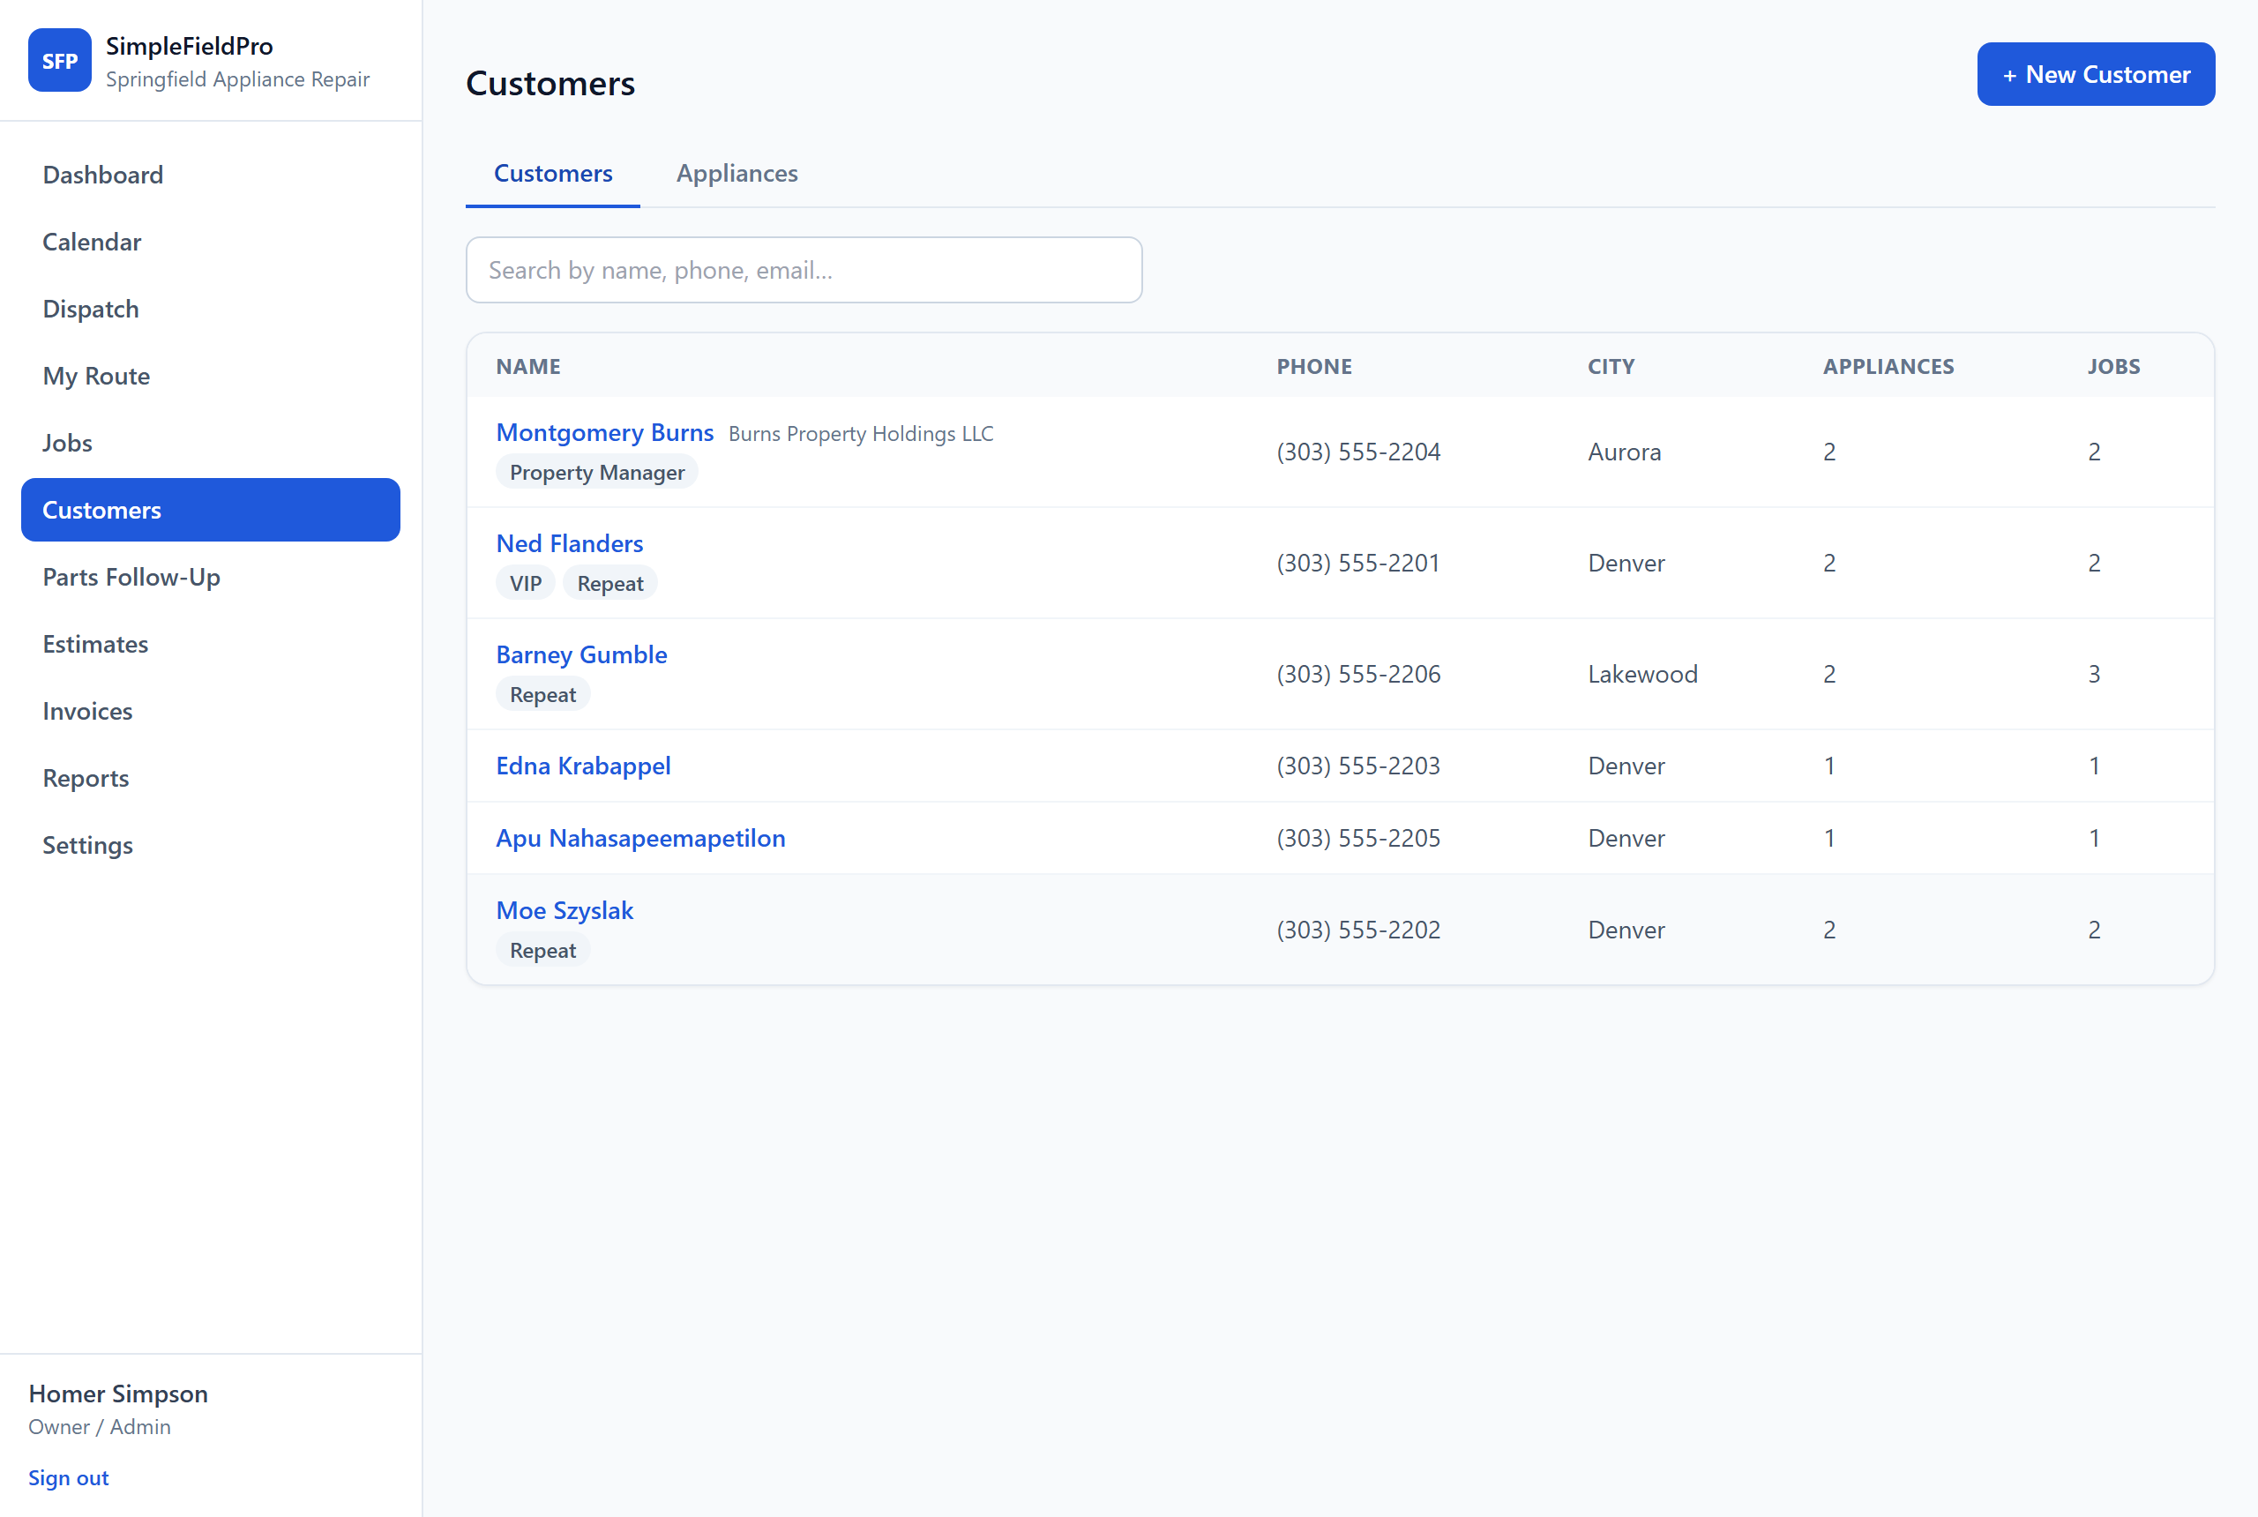Click the SimpleFieldPro app title
2258x1517 pixels.
[x=190, y=47]
